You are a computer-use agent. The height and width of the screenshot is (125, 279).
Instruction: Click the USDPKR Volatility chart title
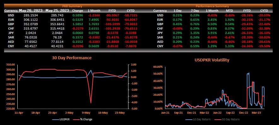212,60
